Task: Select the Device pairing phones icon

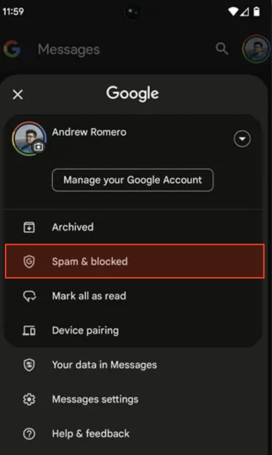Action: pyautogui.click(x=29, y=330)
